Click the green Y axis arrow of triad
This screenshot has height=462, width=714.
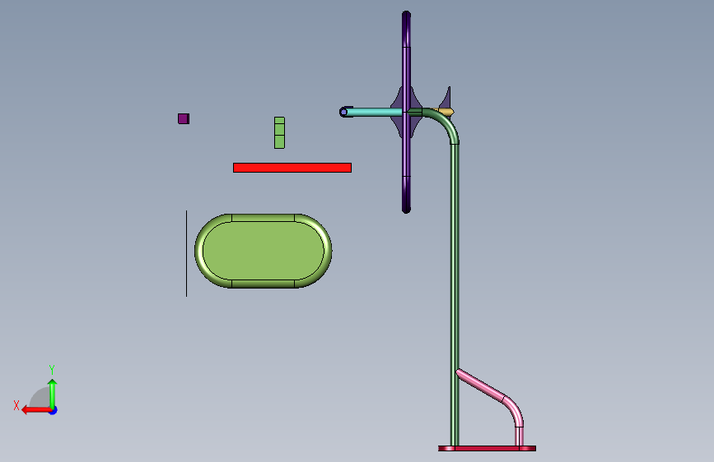click(x=53, y=394)
